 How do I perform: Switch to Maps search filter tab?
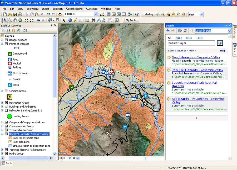point(179,38)
